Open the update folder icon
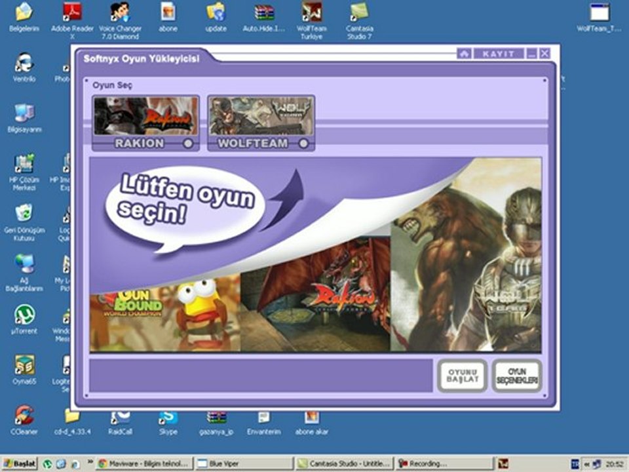 coord(216,17)
